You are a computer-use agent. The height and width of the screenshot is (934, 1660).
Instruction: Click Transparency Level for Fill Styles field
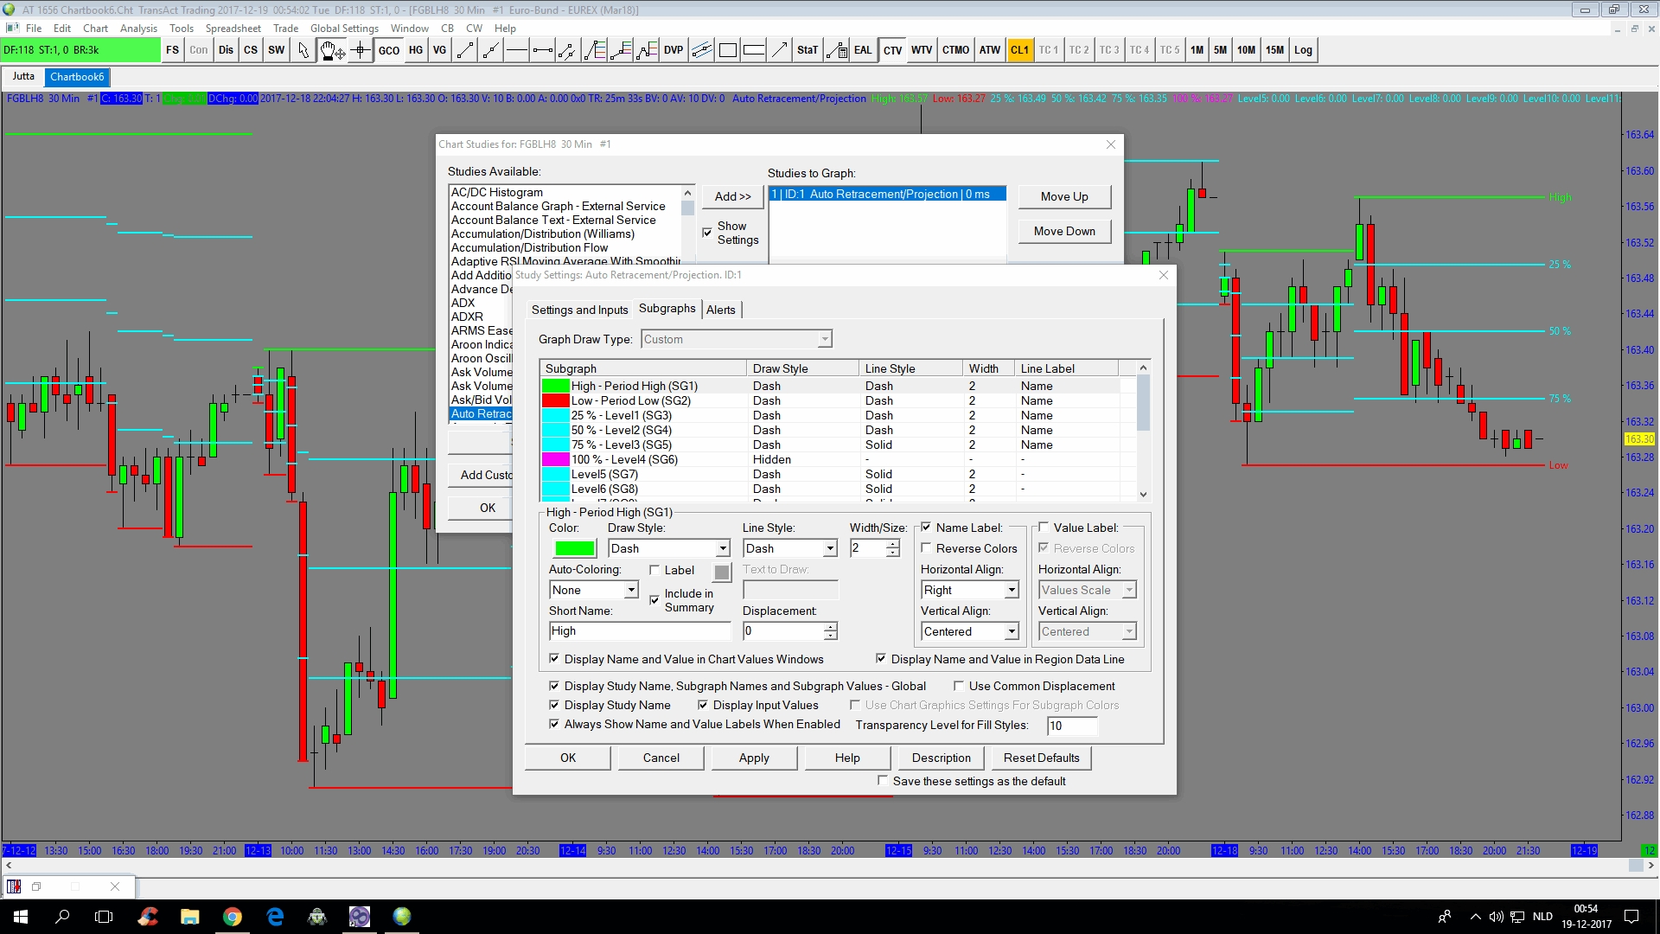click(1072, 726)
